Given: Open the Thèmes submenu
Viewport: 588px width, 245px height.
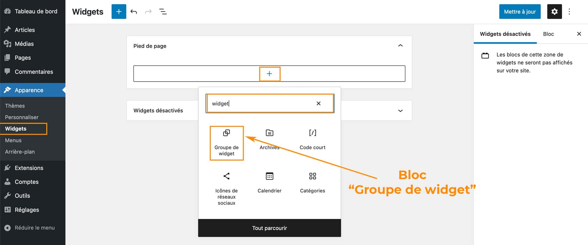Looking at the screenshot, I should click(x=15, y=106).
